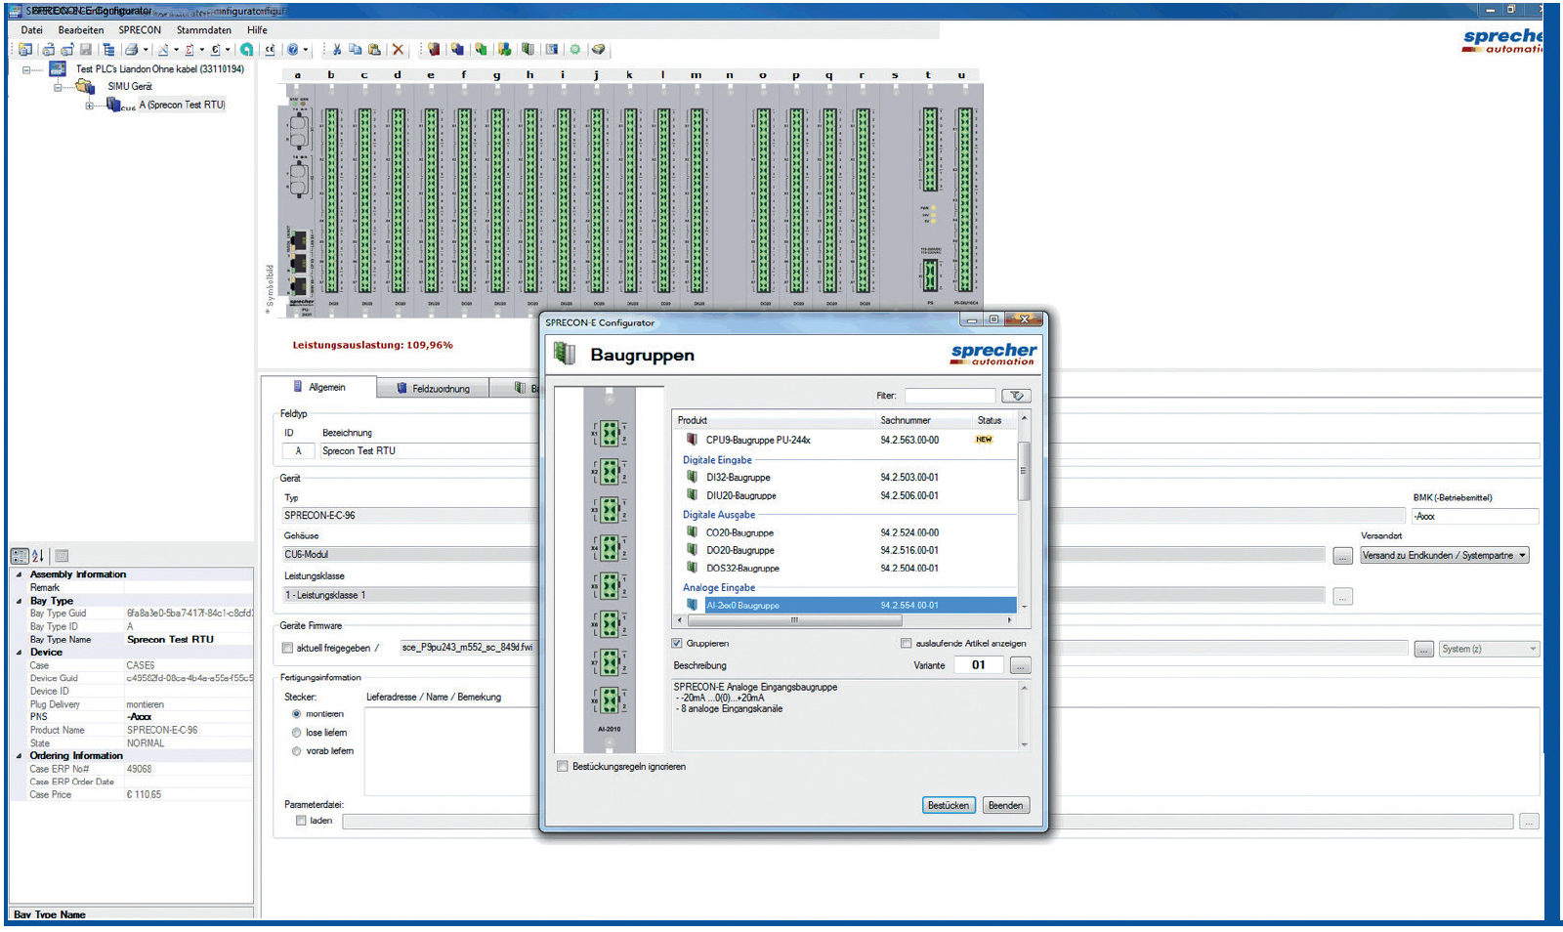Screen dimensions: 1563x932
Task: Click the green rack module toolbar icon
Action: (528, 49)
